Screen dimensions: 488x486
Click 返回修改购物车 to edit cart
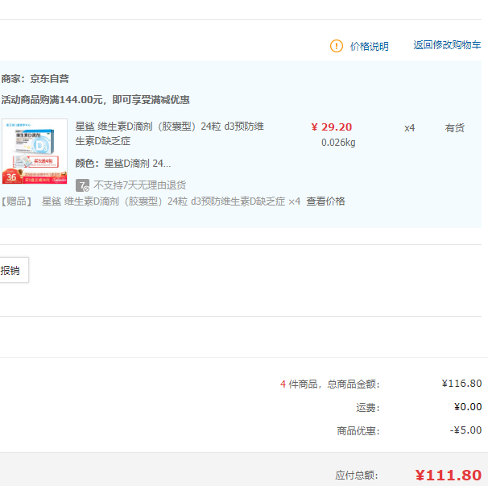(x=447, y=45)
